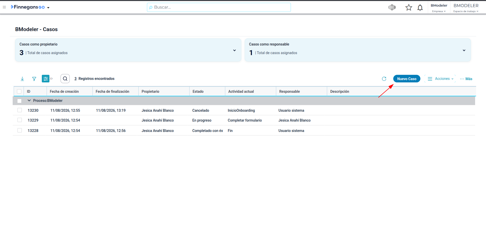The image size is (486, 230).
Task: Check the Proceso:BModeler group checkbox
Action: (x=19, y=101)
